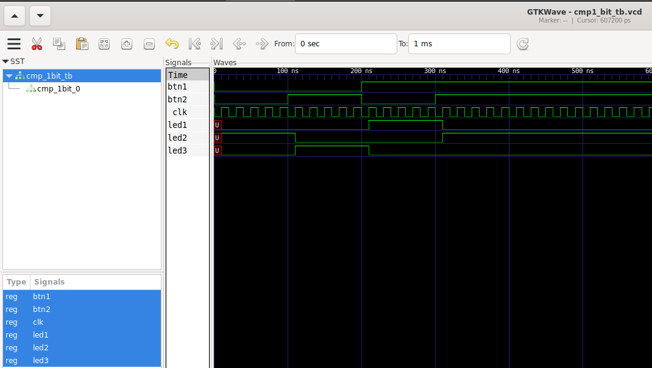
Task: Collapse the cmp_1bit_tb tree node
Action: point(9,76)
